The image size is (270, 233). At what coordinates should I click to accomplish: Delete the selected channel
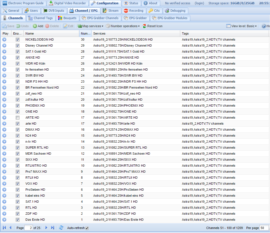[x=52, y=26]
